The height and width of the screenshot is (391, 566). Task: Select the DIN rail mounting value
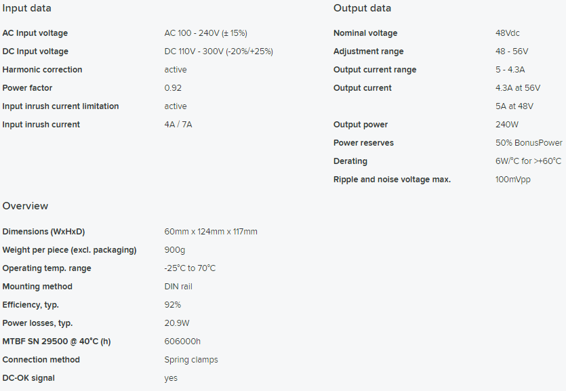[x=178, y=287]
